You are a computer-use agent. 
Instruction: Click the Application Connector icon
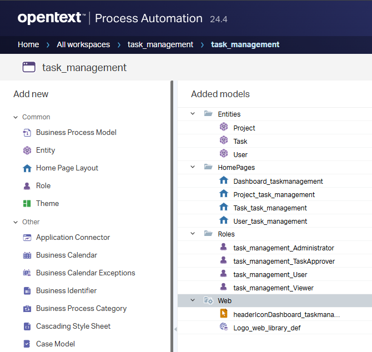tap(27, 238)
